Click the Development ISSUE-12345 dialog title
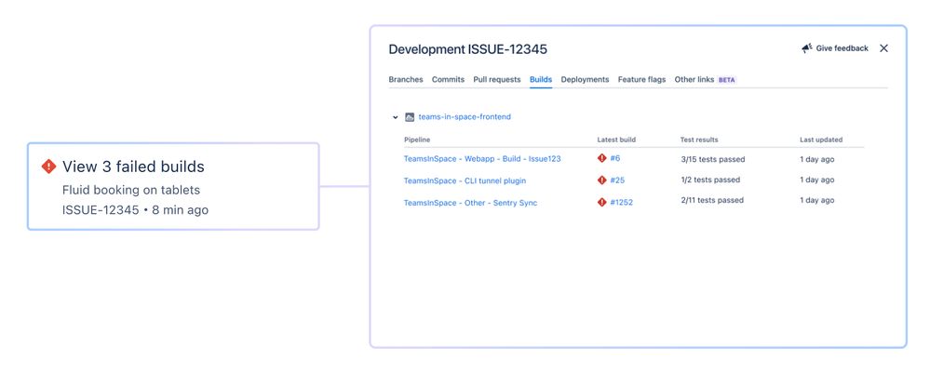930x373 pixels. (x=468, y=50)
